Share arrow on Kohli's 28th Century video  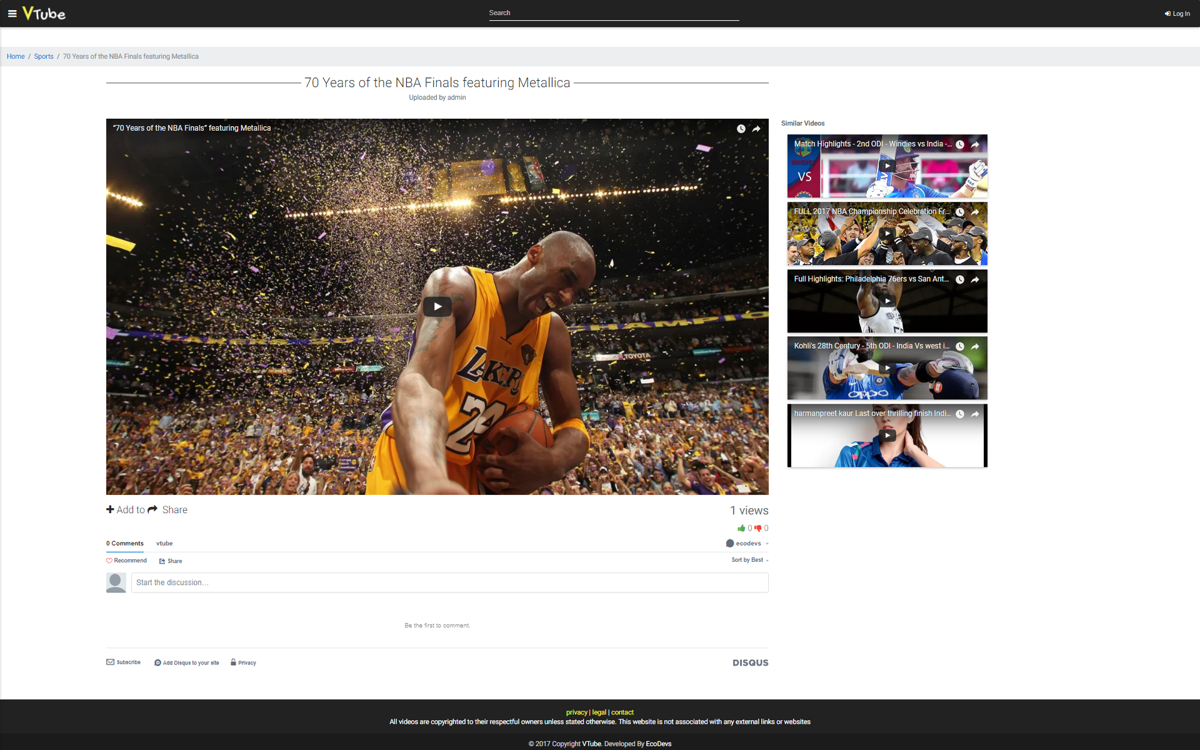[x=975, y=346]
